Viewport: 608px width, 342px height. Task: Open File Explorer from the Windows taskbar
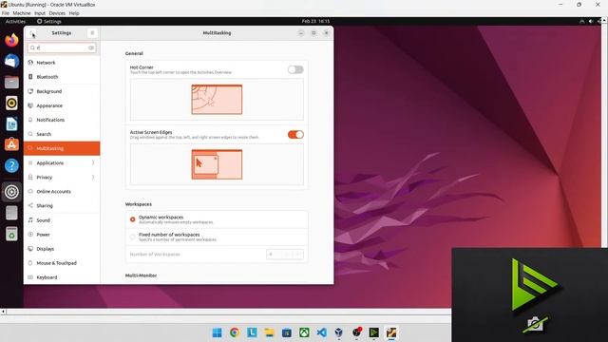[x=269, y=332]
